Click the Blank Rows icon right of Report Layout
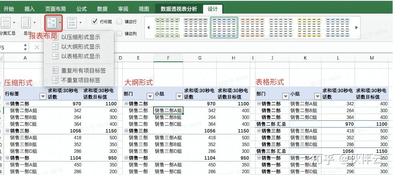The width and height of the screenshot is (393, 175). [x=72, y=23]
